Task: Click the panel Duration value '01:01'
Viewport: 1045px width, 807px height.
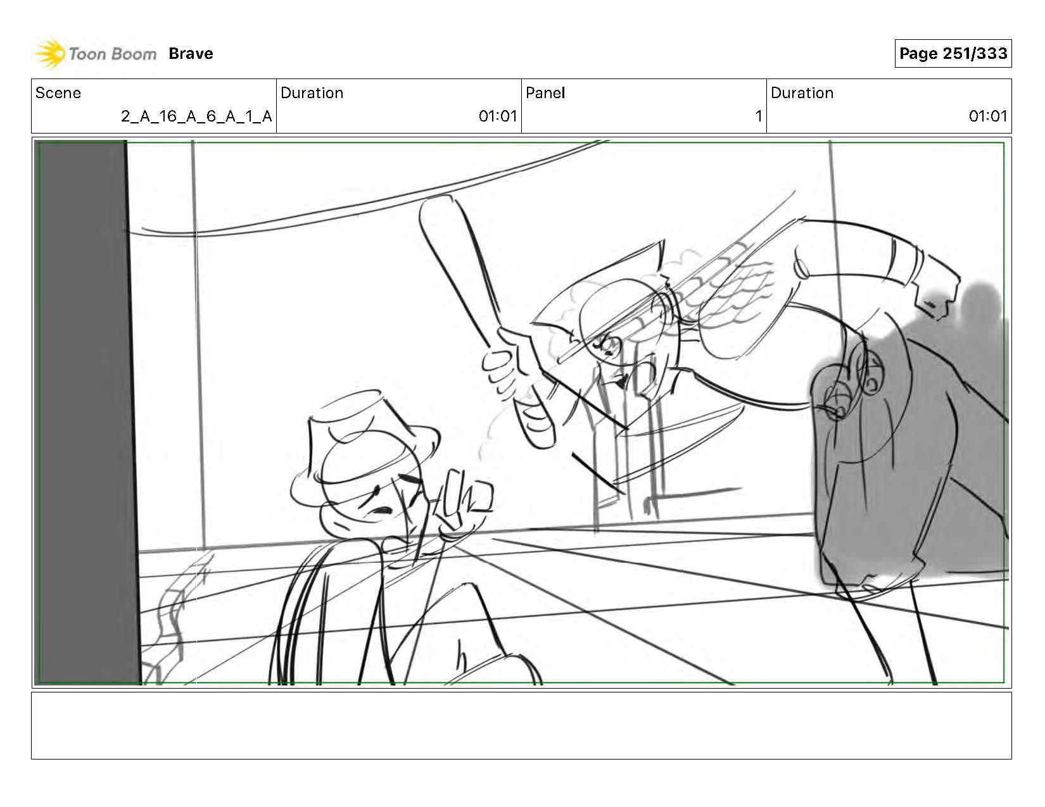Action: pos(988,116)
